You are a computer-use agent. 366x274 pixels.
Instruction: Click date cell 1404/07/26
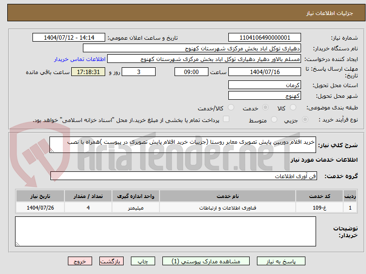[x=40, y=208]
